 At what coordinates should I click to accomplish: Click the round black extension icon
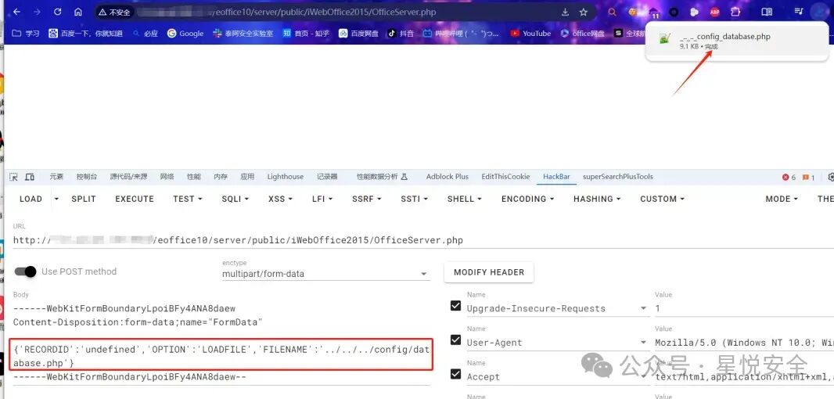(x=674, y=12)
